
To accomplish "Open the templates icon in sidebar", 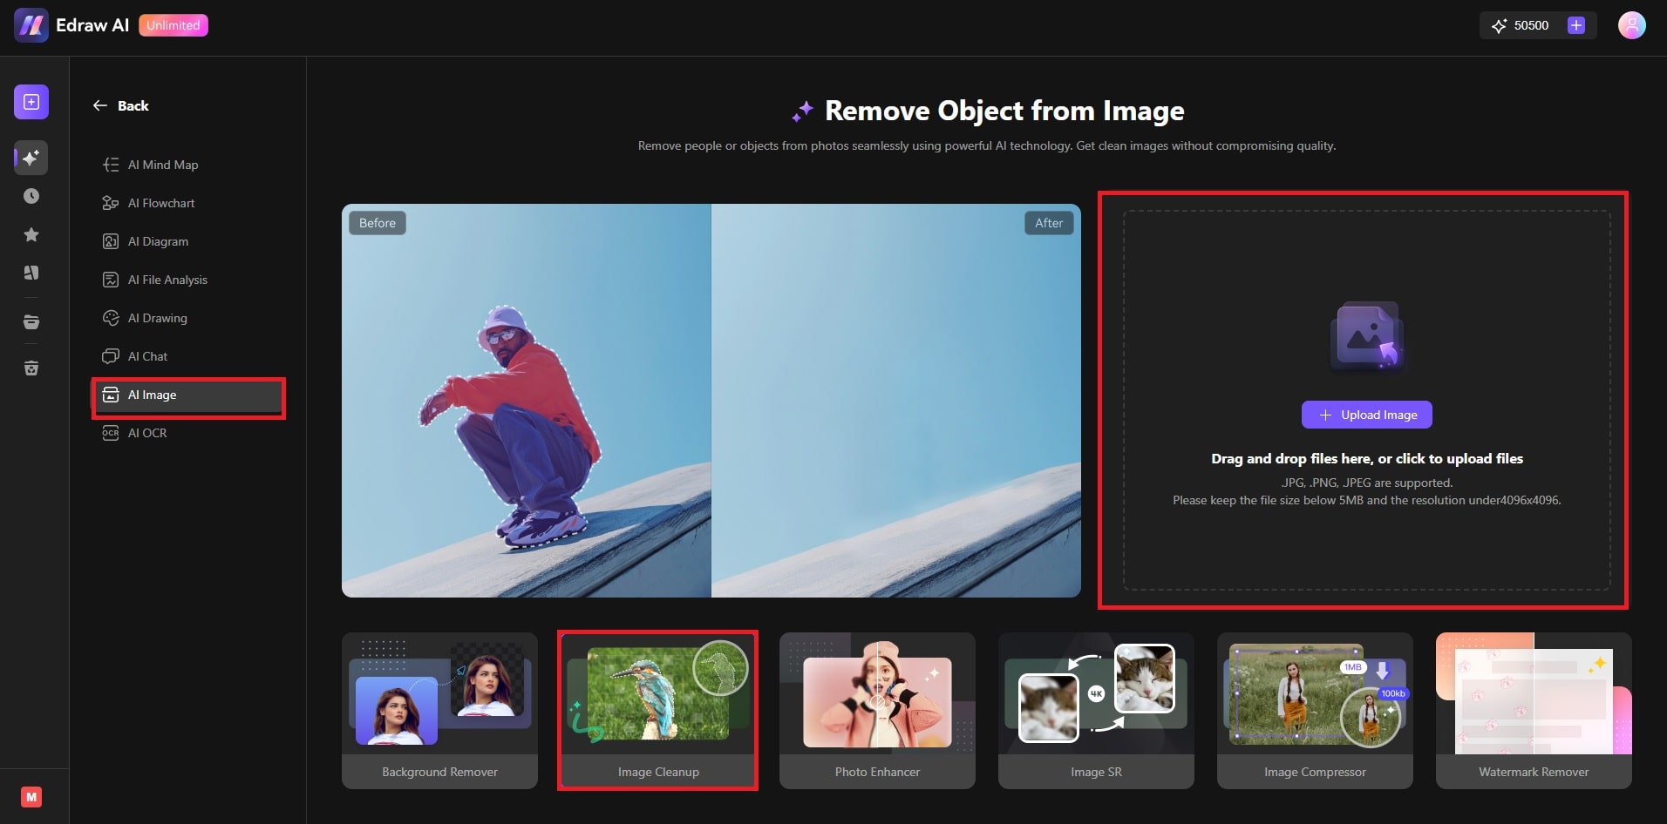I will tap(31, 273).
